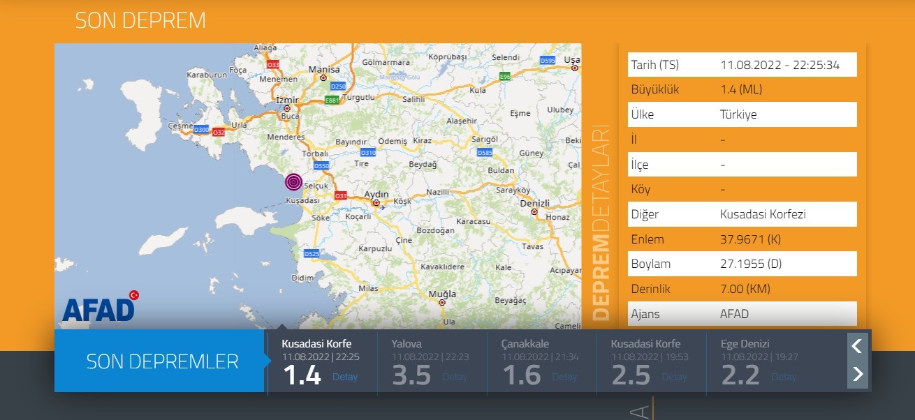Go to next earthquakes with down arrow
915x420 pixels.
[x=857, y=375]
